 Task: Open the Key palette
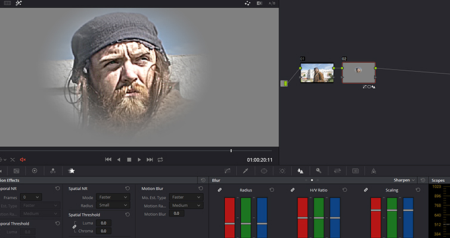pyautogui.click(x=319, y=171)
